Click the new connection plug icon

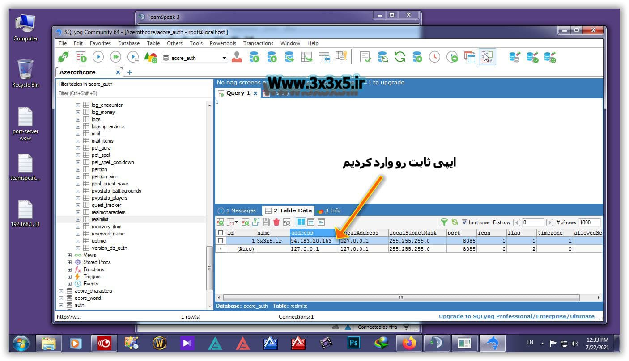pos(64,57)
